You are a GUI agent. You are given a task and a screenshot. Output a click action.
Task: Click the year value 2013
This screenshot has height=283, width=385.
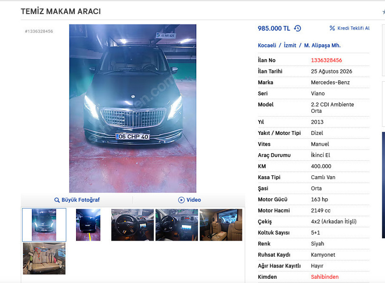[317, 122]
